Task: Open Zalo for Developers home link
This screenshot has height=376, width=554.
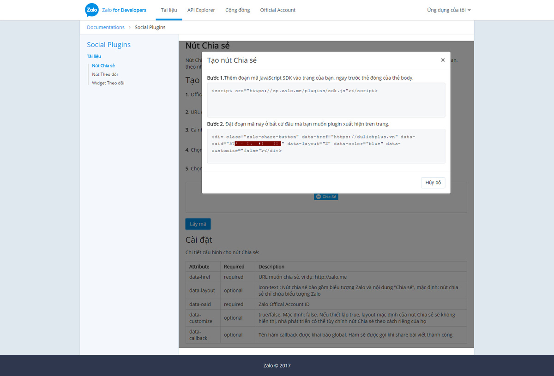Action: (124, 10)
